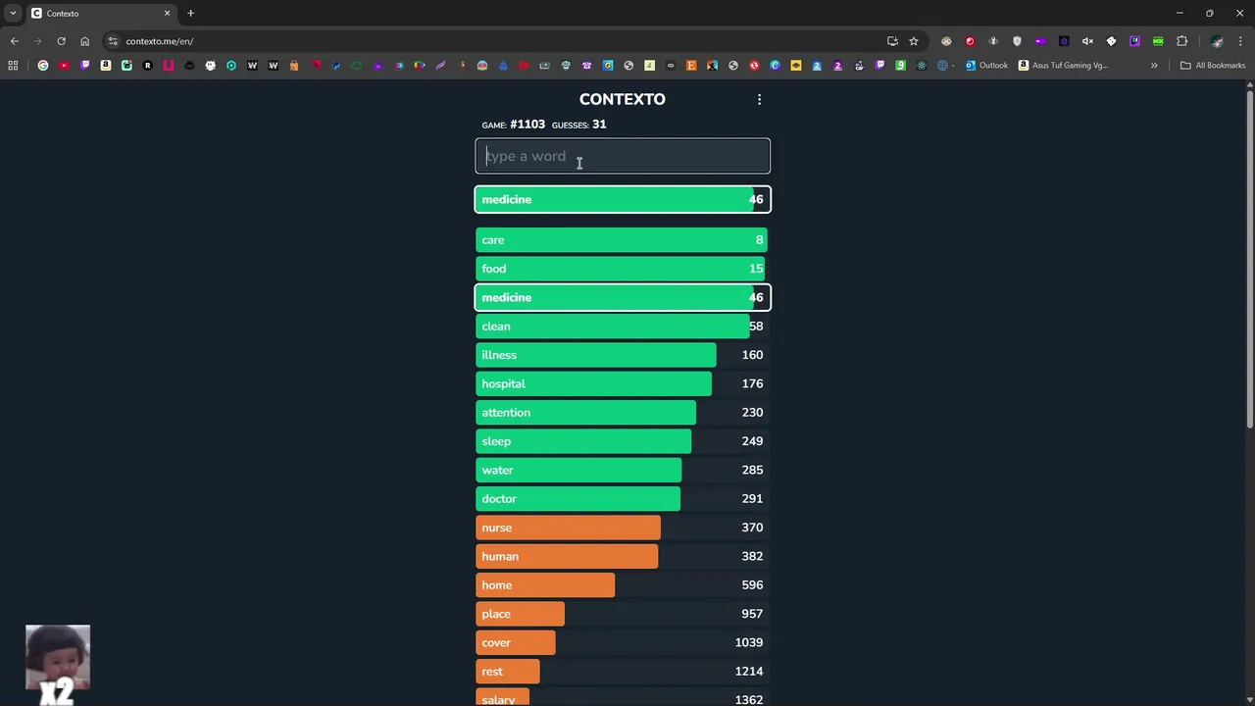Click the 'hospital' guess row
The height and width of the screenshot is (706, 1255).
pos(623,383)
